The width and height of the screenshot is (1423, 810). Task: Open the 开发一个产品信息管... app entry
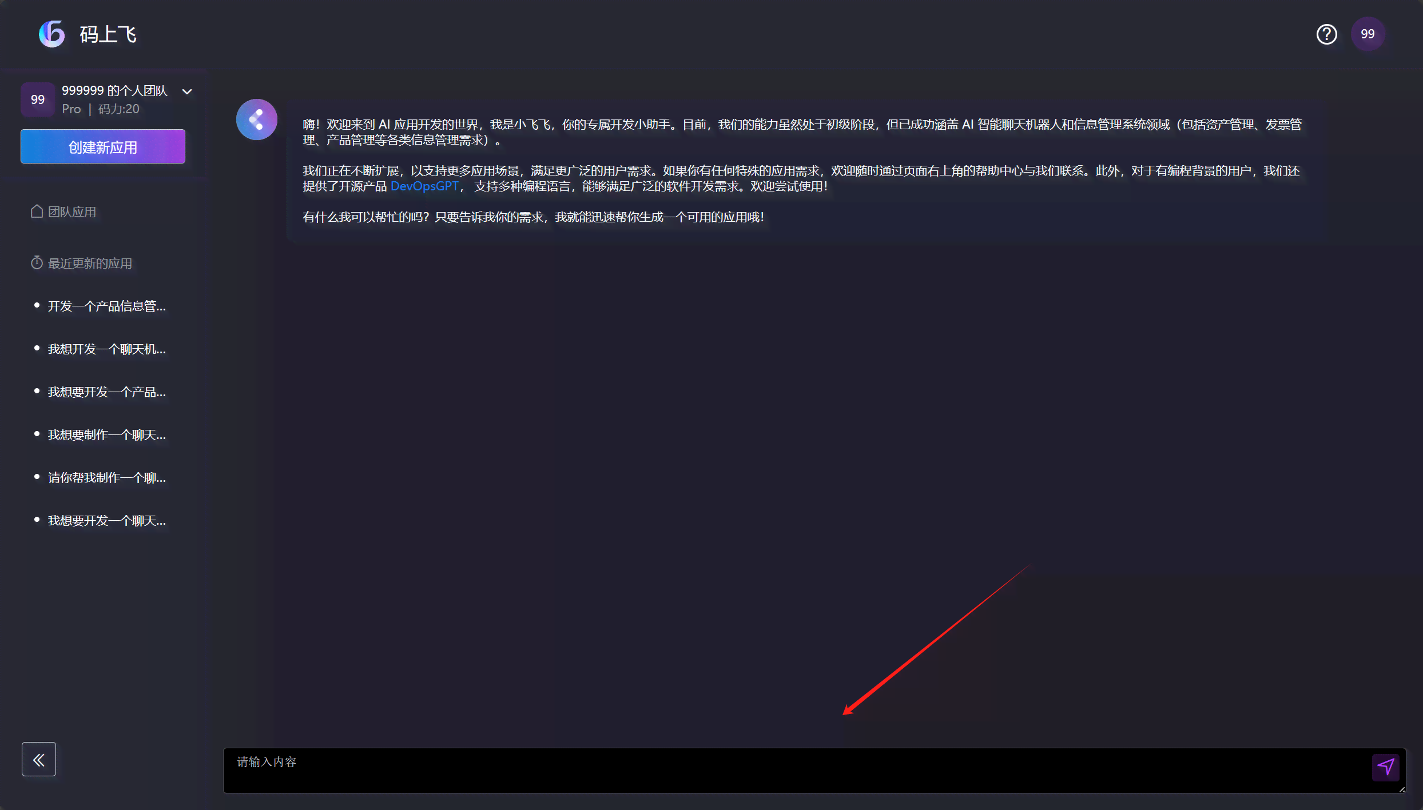click(106, 306)
